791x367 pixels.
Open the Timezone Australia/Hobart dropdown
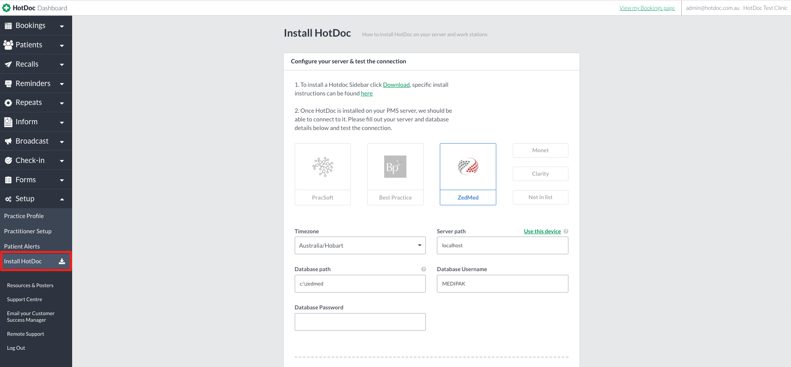[x=360, y=246]
